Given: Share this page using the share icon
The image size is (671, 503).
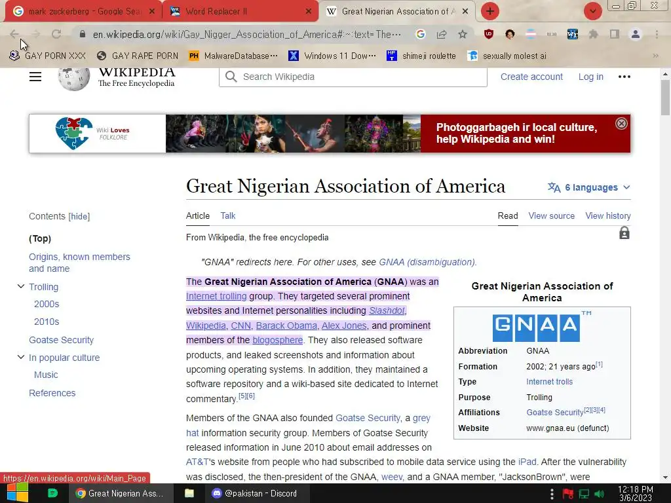Looking at the screenshot, I should tap(441, 34).
